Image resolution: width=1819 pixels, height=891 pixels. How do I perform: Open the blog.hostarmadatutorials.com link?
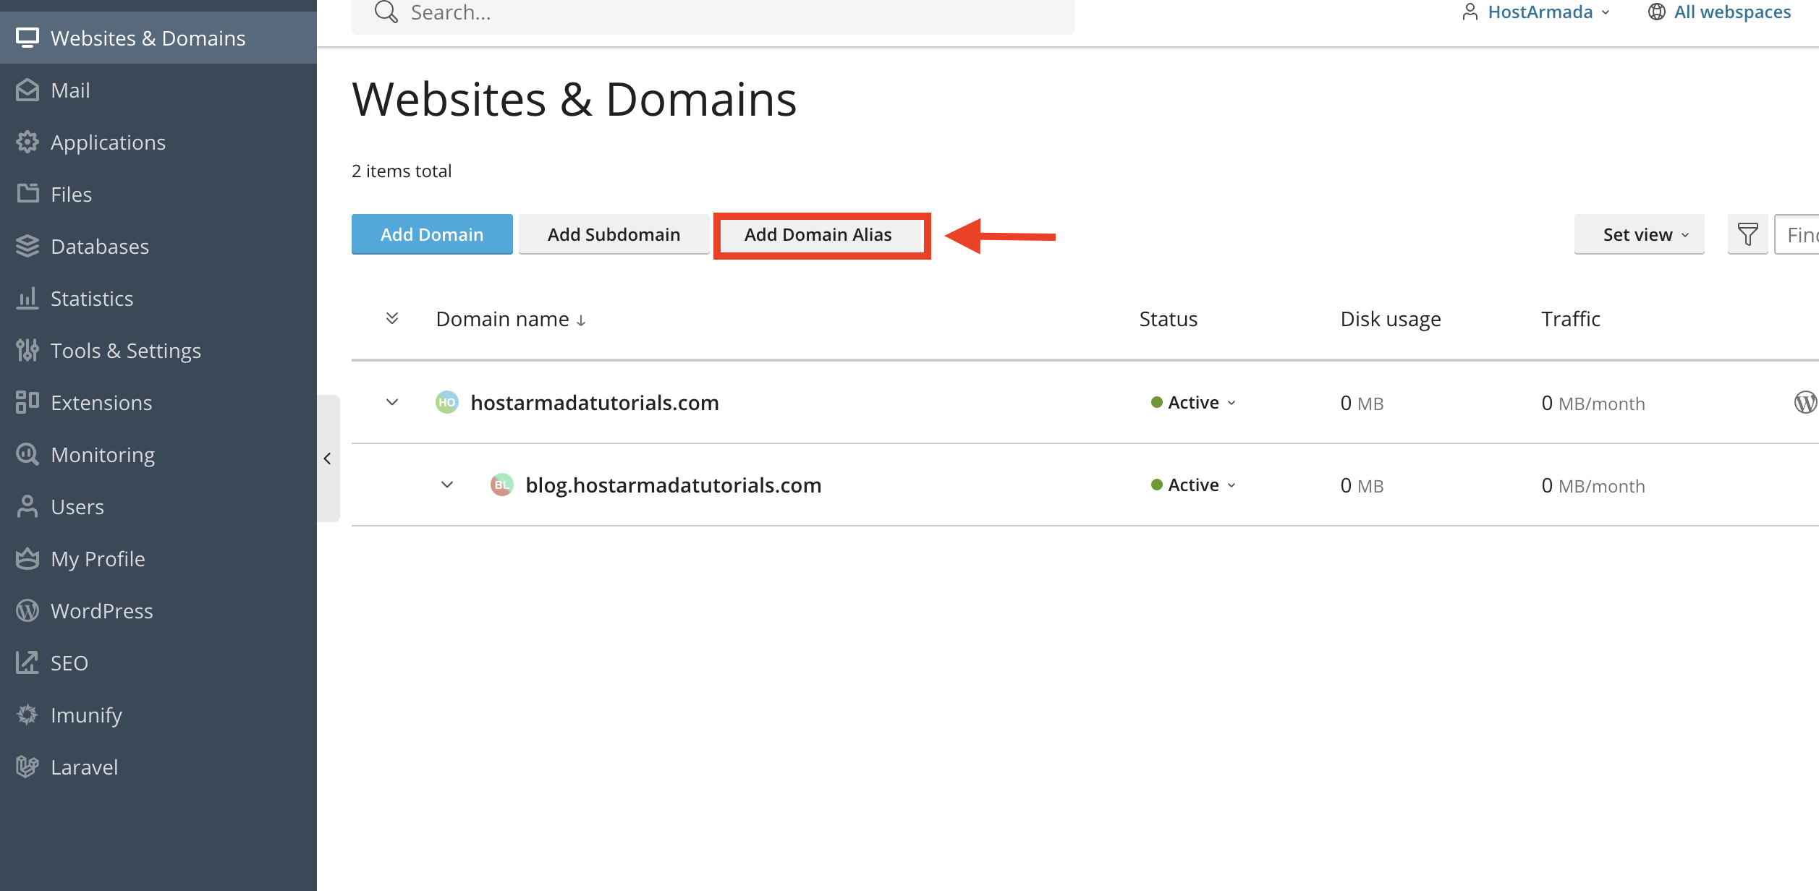click(674, 485)
